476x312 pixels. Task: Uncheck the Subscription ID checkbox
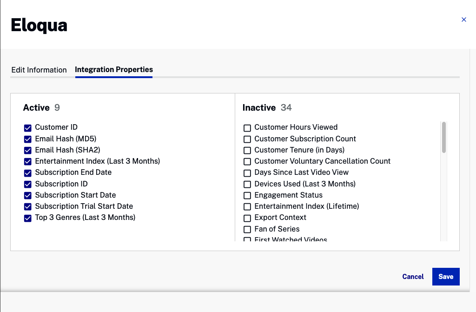(x=28, y=184)
